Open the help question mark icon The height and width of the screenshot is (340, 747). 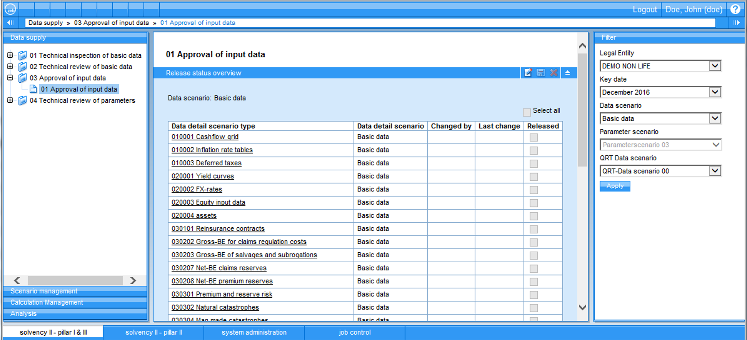tap(735, 9)
